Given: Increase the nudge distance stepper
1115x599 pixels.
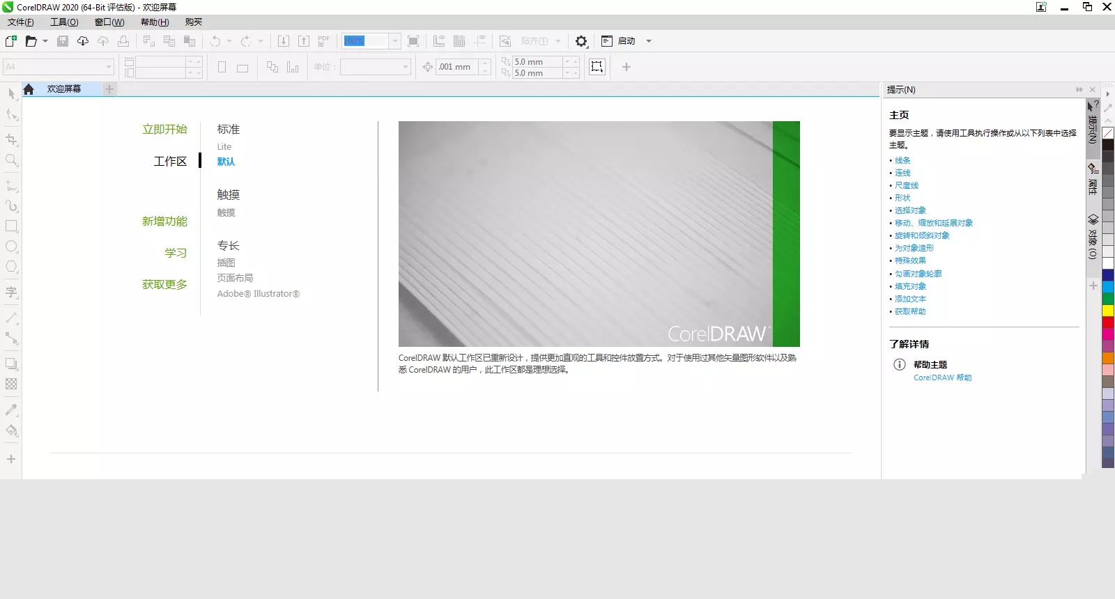Looking at the screenshot, I should point(486,63).
